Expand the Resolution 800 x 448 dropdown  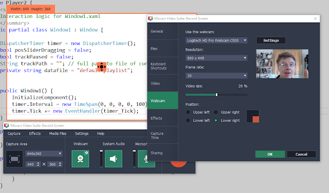pyautogui.click(x=216, y=58)
